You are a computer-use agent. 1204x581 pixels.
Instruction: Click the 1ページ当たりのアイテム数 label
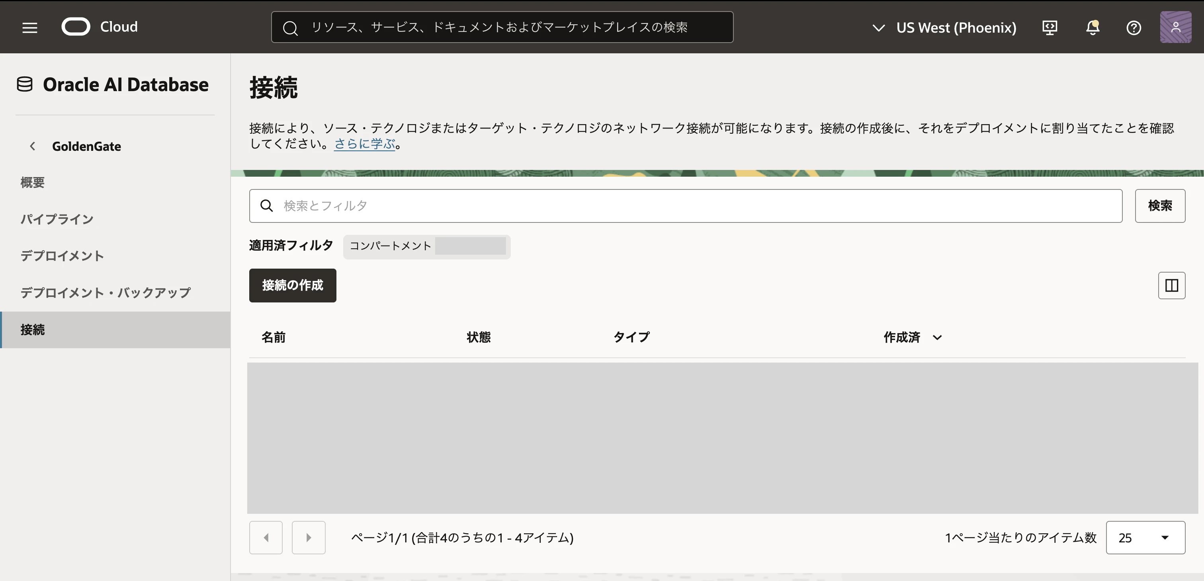pos(1020,538)
